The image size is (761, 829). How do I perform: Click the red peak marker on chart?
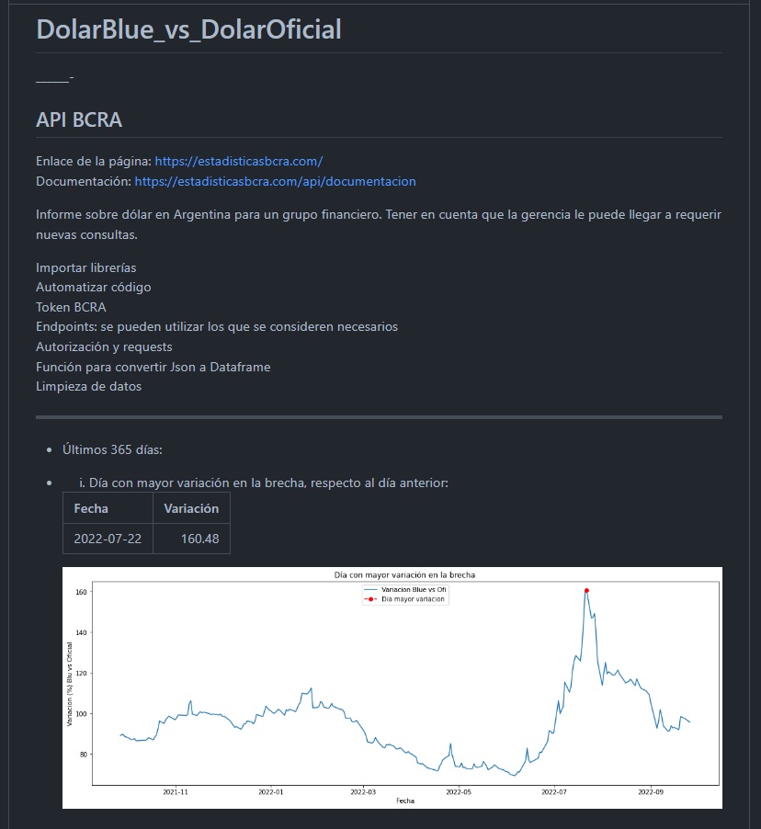586,591
